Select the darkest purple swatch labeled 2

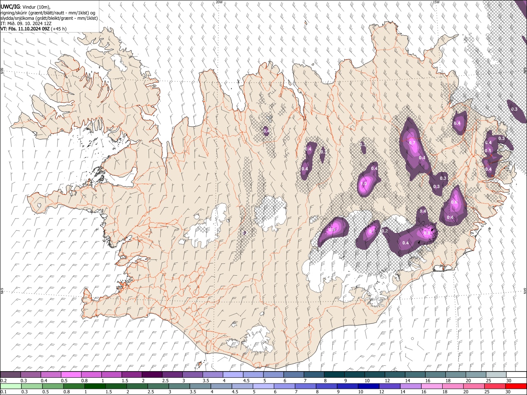pos(152,375)
